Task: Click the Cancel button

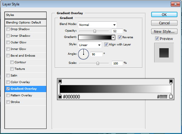Action: coord(164,23)
